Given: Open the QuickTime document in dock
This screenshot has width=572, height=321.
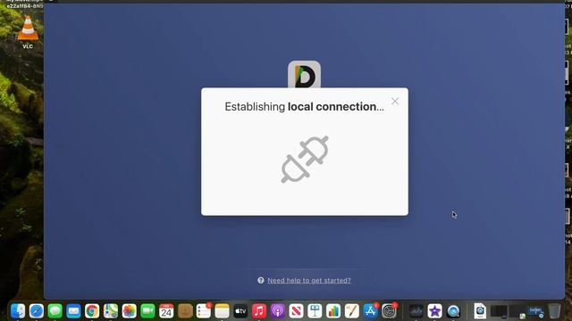Looking at the screenshot, I should pos(480,311).
